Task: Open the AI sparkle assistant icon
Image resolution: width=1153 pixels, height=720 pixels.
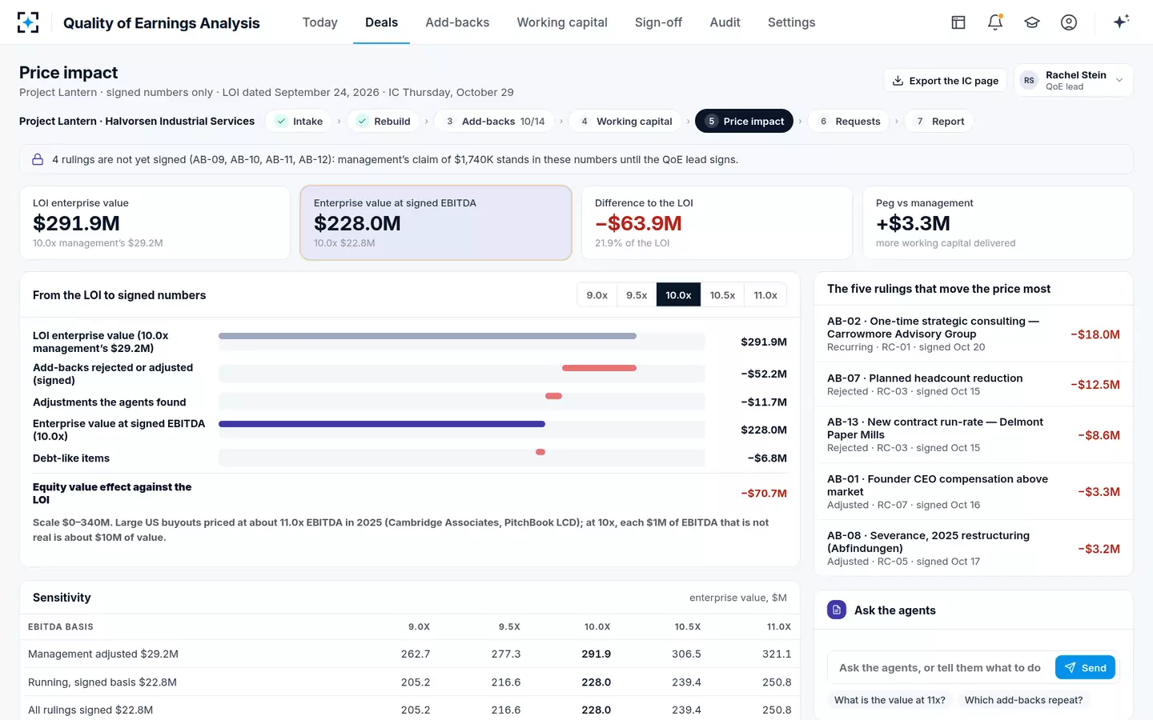Action: coord(1121,22)
